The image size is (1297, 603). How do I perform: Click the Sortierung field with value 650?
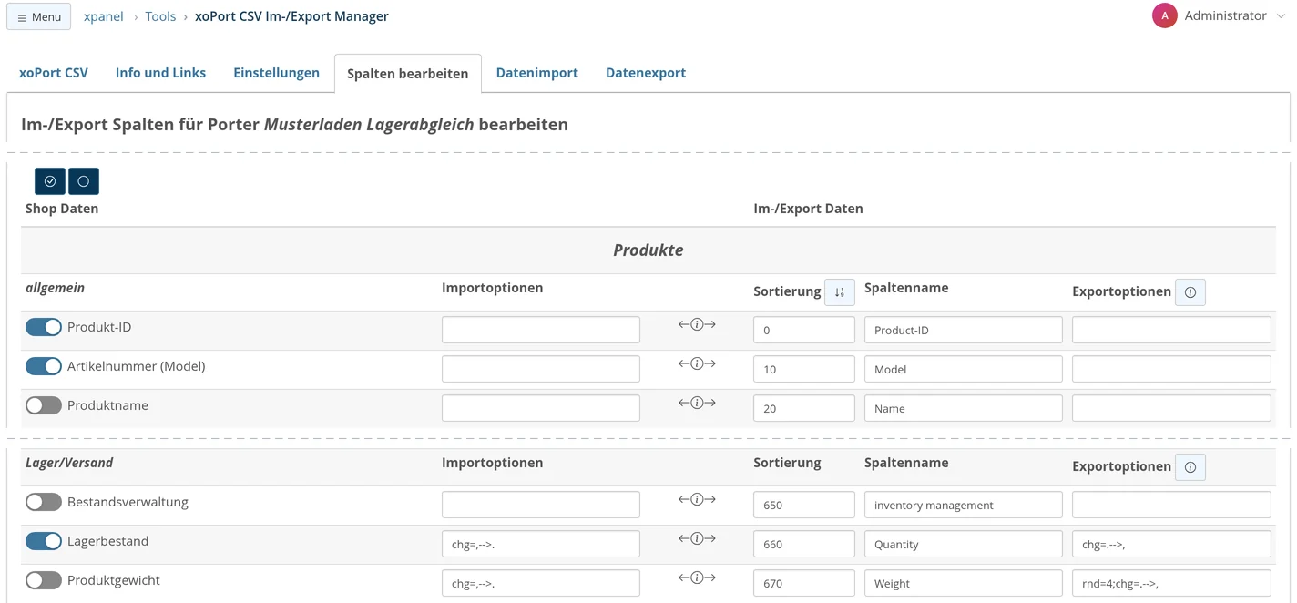tap(804, 505)
